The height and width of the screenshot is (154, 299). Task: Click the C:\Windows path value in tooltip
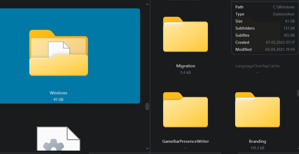(x=284, y=7)
